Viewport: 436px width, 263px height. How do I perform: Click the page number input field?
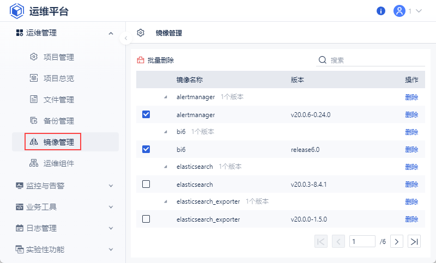click(362, 241)
